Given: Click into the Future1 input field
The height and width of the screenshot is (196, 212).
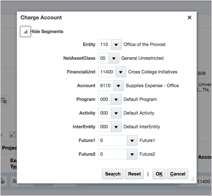Looking at the screenshot, I should point(112,141).
